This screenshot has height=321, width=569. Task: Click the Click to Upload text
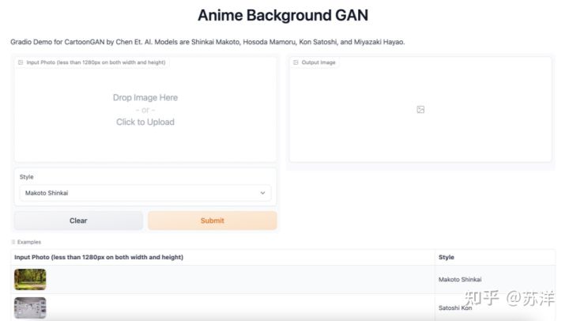click(x=145, y=122)
